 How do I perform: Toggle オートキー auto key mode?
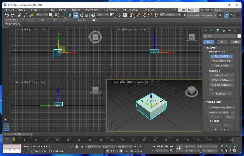point(190,147)
